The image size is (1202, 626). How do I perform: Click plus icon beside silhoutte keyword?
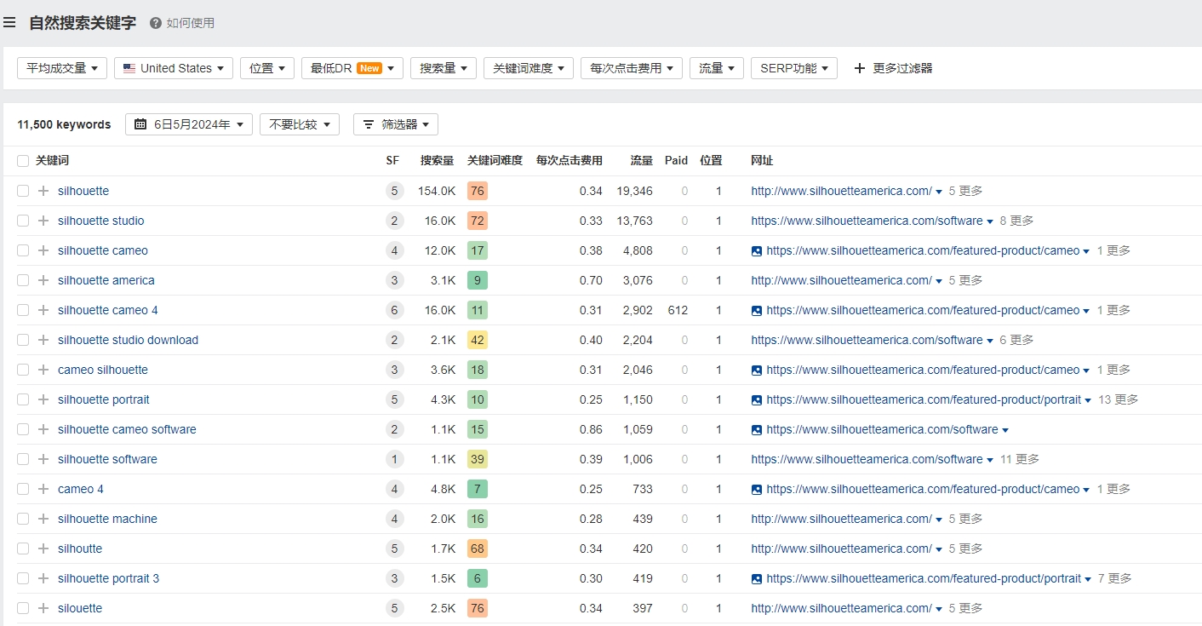43,548
